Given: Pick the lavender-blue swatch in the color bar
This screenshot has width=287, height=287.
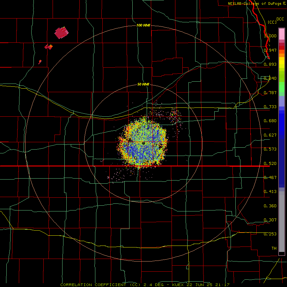Looking at the screenshot, I should (x=282, y=101).
